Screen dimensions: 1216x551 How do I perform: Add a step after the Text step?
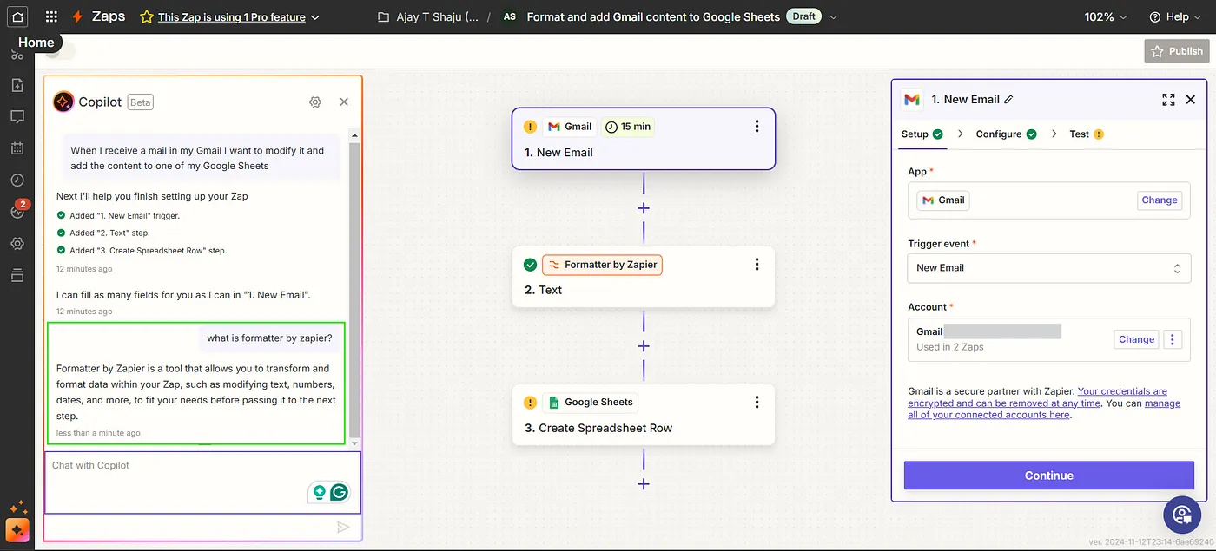pyautogui.click(x=644, y=346)
